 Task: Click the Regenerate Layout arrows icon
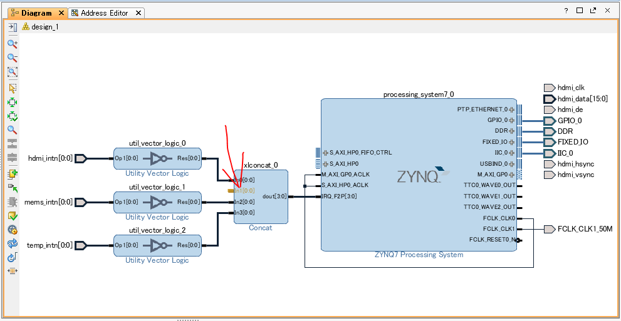pyautogui.click(x=12, y=243)
